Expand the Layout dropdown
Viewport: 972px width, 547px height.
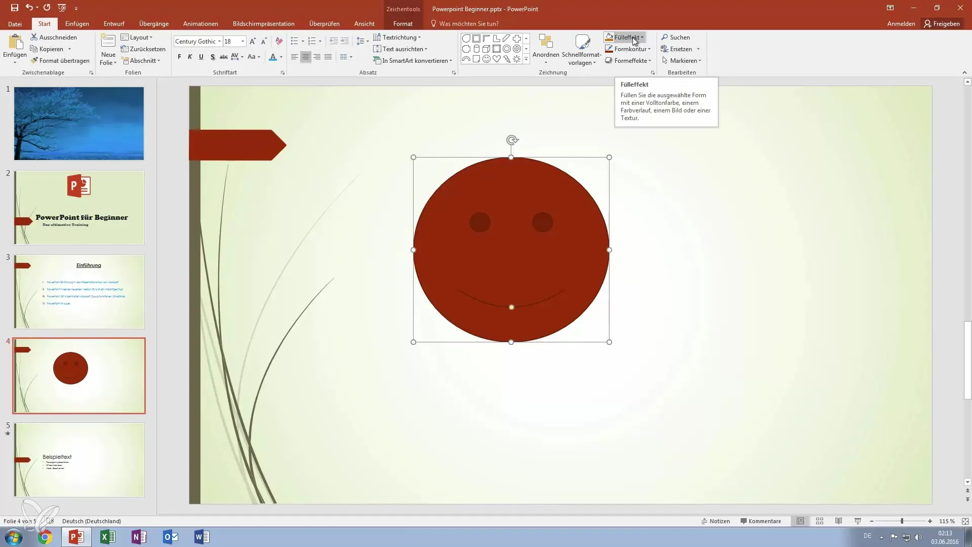click(x=137, y=37)
